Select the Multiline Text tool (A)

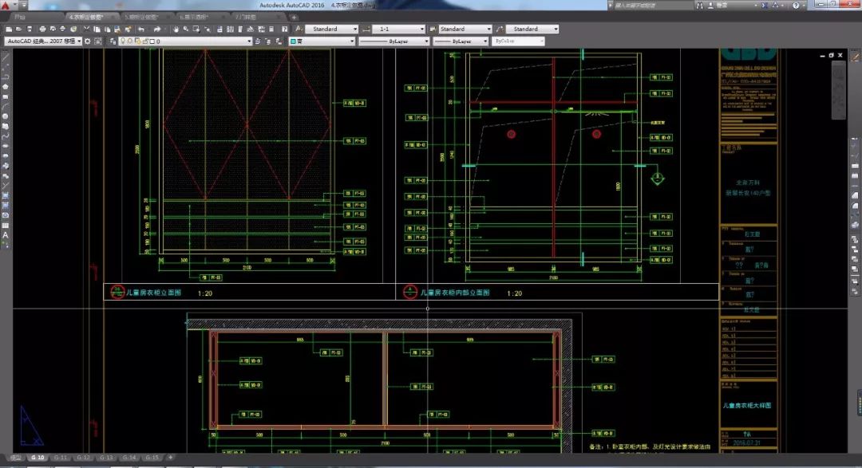(x=6, y=235)
